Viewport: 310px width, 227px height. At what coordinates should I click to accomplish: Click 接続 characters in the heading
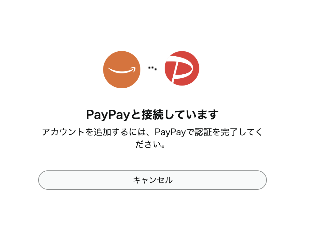coord(153,115)
